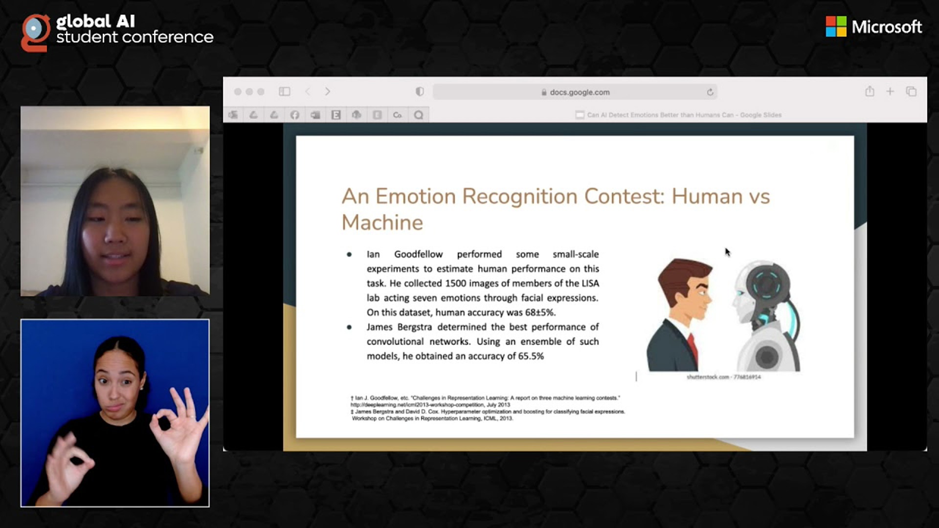
Task: Reload the docs.google.com page
Action: (710, 92)
